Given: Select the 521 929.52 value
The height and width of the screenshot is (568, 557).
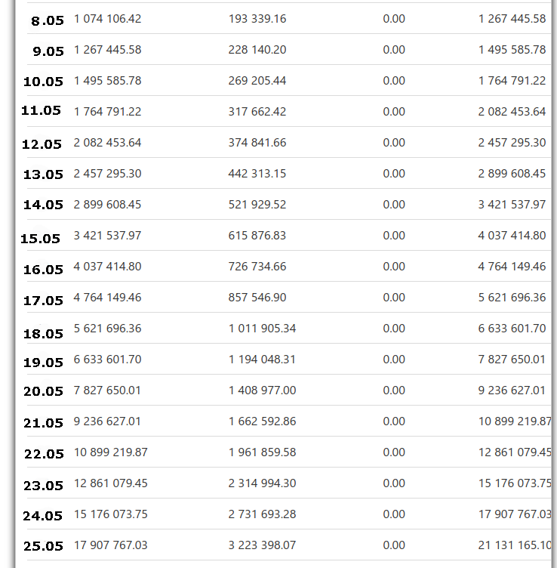Looking at the screenshot, I should (257, 205).
